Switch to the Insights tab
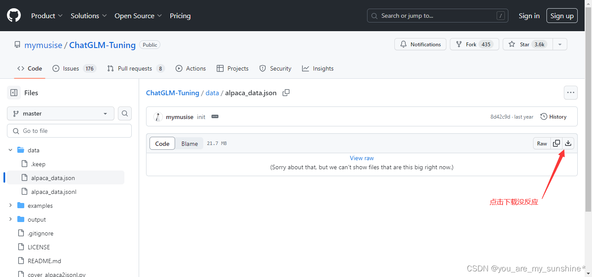Screen dimensions: 592x277 (x=318, y=68)
